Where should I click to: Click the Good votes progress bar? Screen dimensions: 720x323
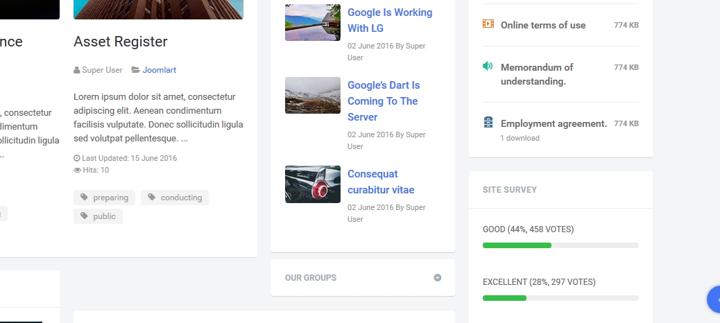pyautogui.click(x=560, y=245)
